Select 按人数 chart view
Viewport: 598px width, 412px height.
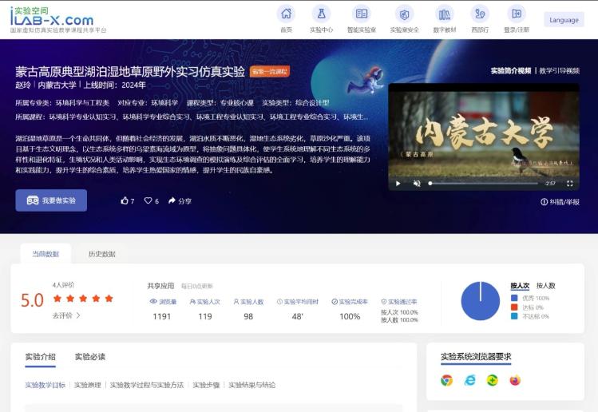tap(546, 285)
